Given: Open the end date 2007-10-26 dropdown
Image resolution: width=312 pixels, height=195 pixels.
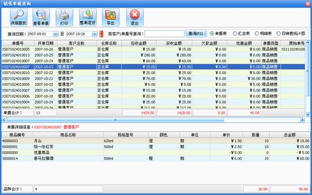Looking at the screenshot, I should (x=94, y=34).
